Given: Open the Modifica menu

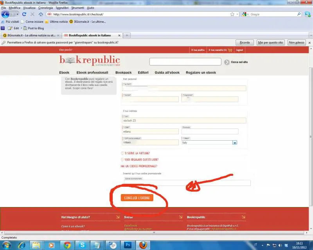Looking at the screenshot, I should click(14, 8).
